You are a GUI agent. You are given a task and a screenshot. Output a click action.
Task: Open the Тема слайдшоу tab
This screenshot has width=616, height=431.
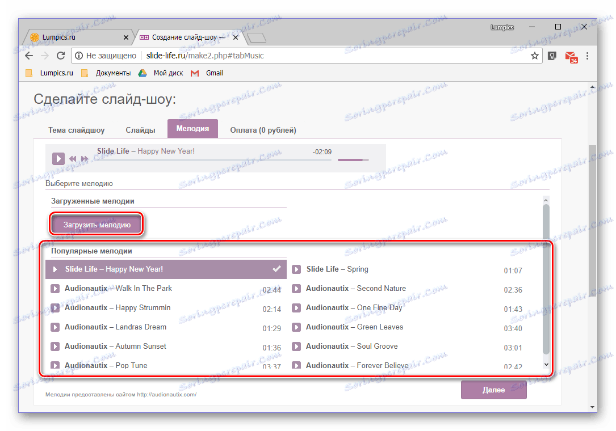tap(76, 130)
